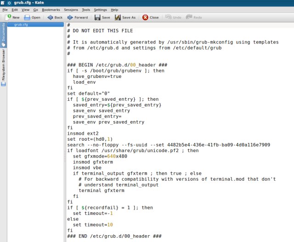Click the 'END /etc/grub.d/00_header' line

tap(114, 236)
